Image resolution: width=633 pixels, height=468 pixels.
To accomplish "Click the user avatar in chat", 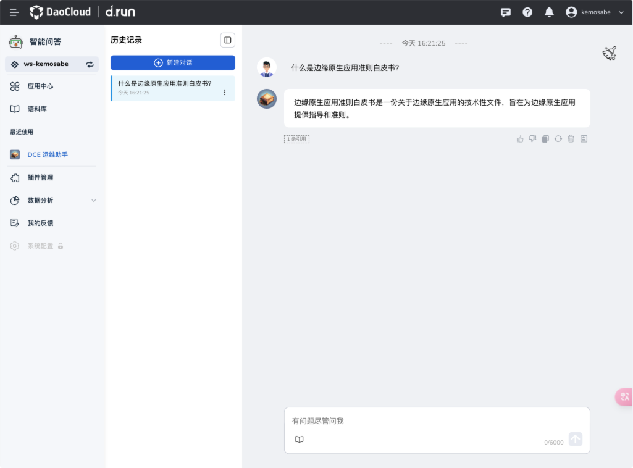I will click(266, 67).
